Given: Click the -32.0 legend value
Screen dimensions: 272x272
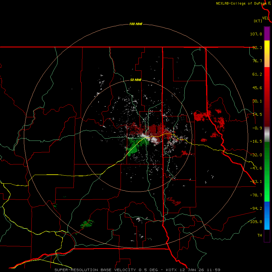Looking at the screenshot, I should pos(256,155).
